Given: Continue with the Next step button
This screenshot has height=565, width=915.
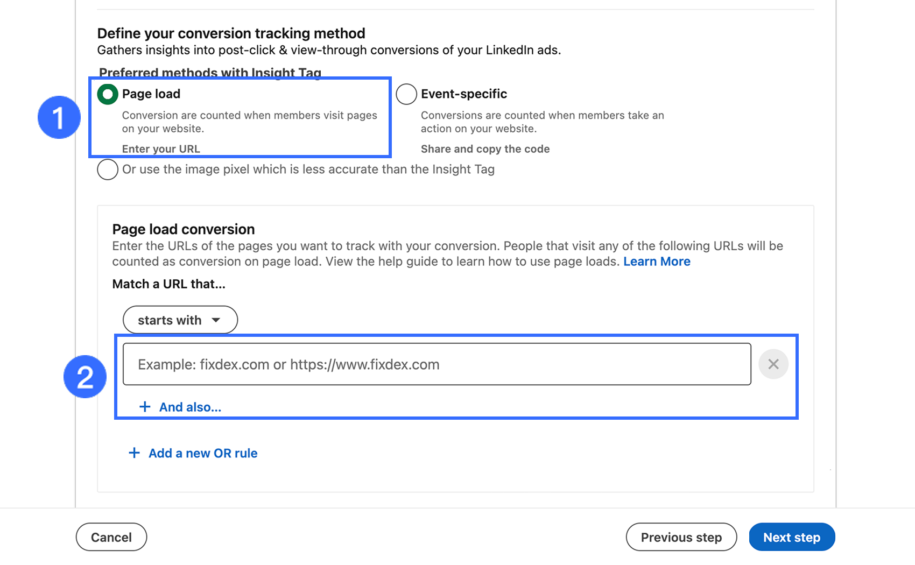Looking at the screenshot, I should coord(791,537).
